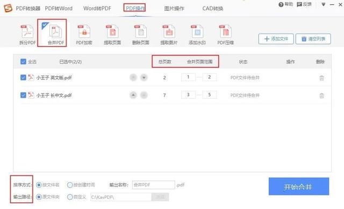The width and height of the screenshot is (344, 209).
Task: Click the 开始合并 start merge button
Action: pyautogui.click(x=299, y=186)
